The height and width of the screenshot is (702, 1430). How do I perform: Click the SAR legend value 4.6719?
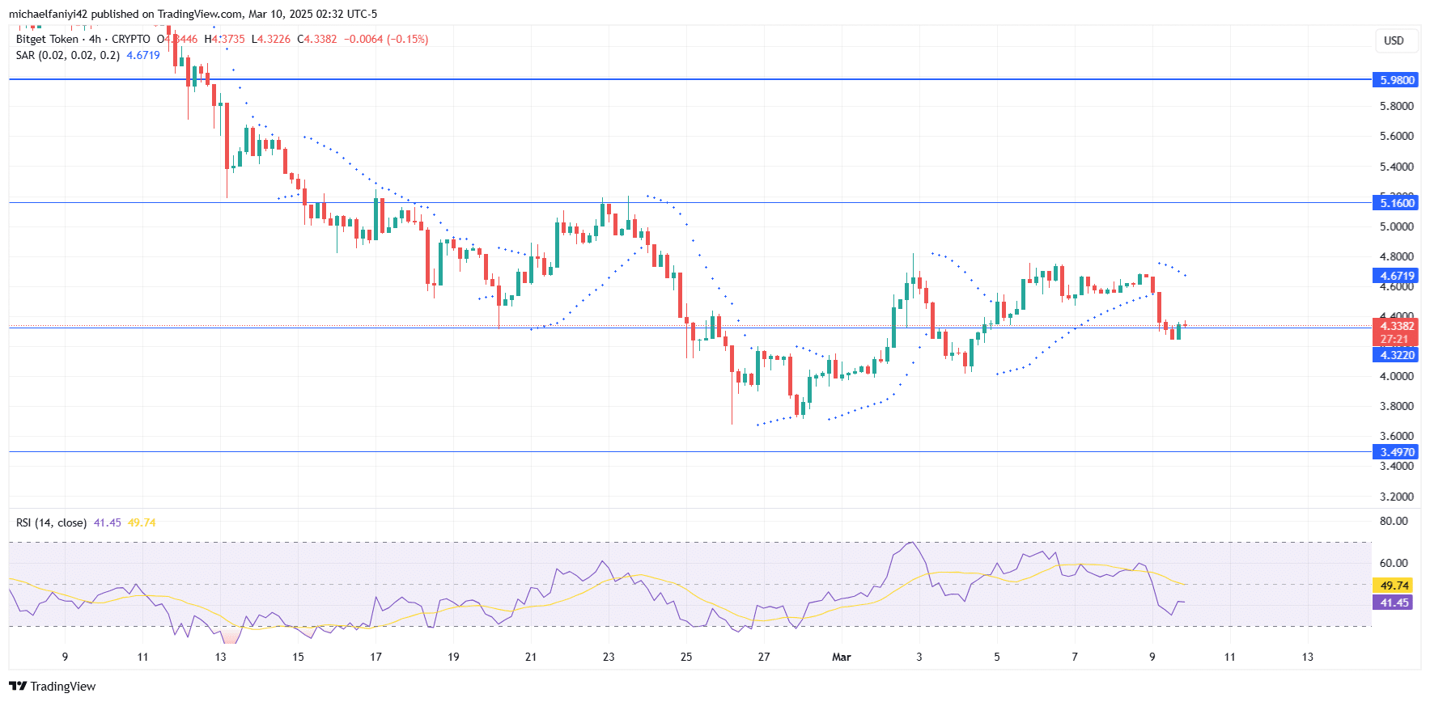coord(143,55)
